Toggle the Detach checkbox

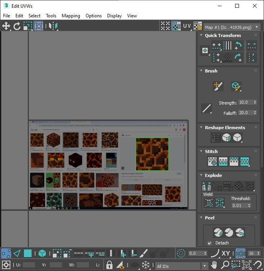point(210,243)
